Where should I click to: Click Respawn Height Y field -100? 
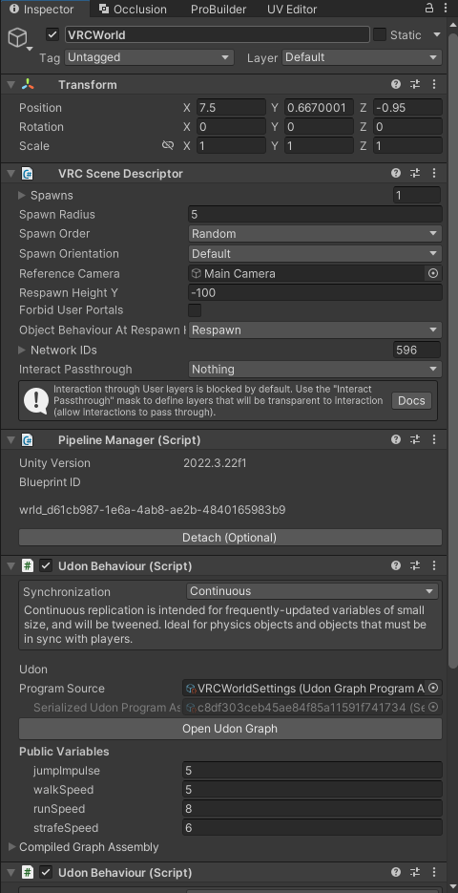coord(315,292)
